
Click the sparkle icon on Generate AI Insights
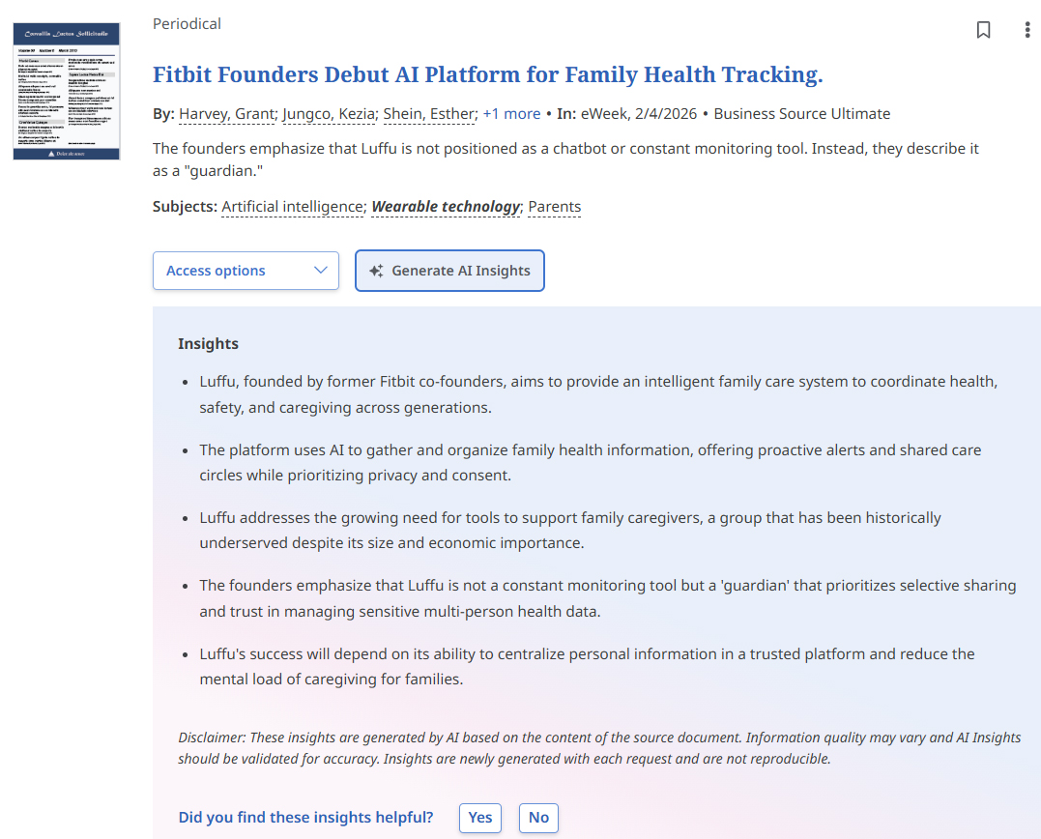(x=376, y=271)
